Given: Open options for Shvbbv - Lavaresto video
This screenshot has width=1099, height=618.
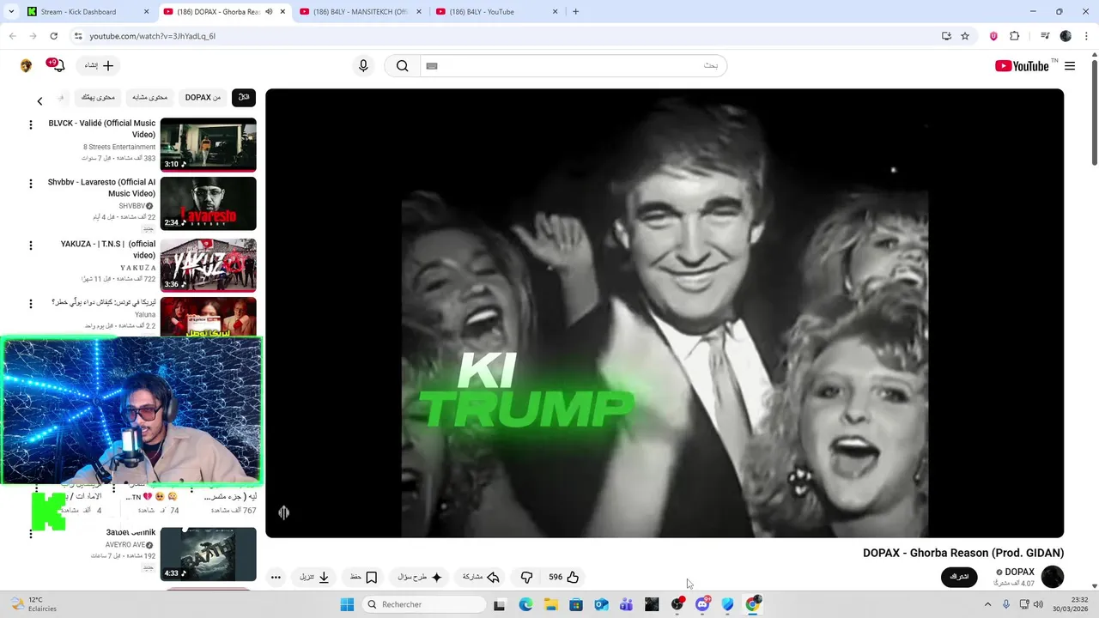Looking at the screenshot, I should pos(31,184).
